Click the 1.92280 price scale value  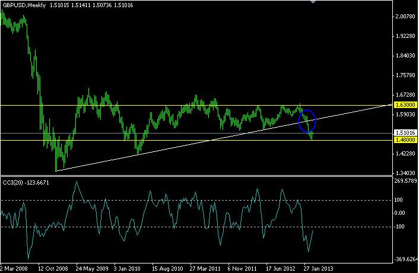coord(405,36)
